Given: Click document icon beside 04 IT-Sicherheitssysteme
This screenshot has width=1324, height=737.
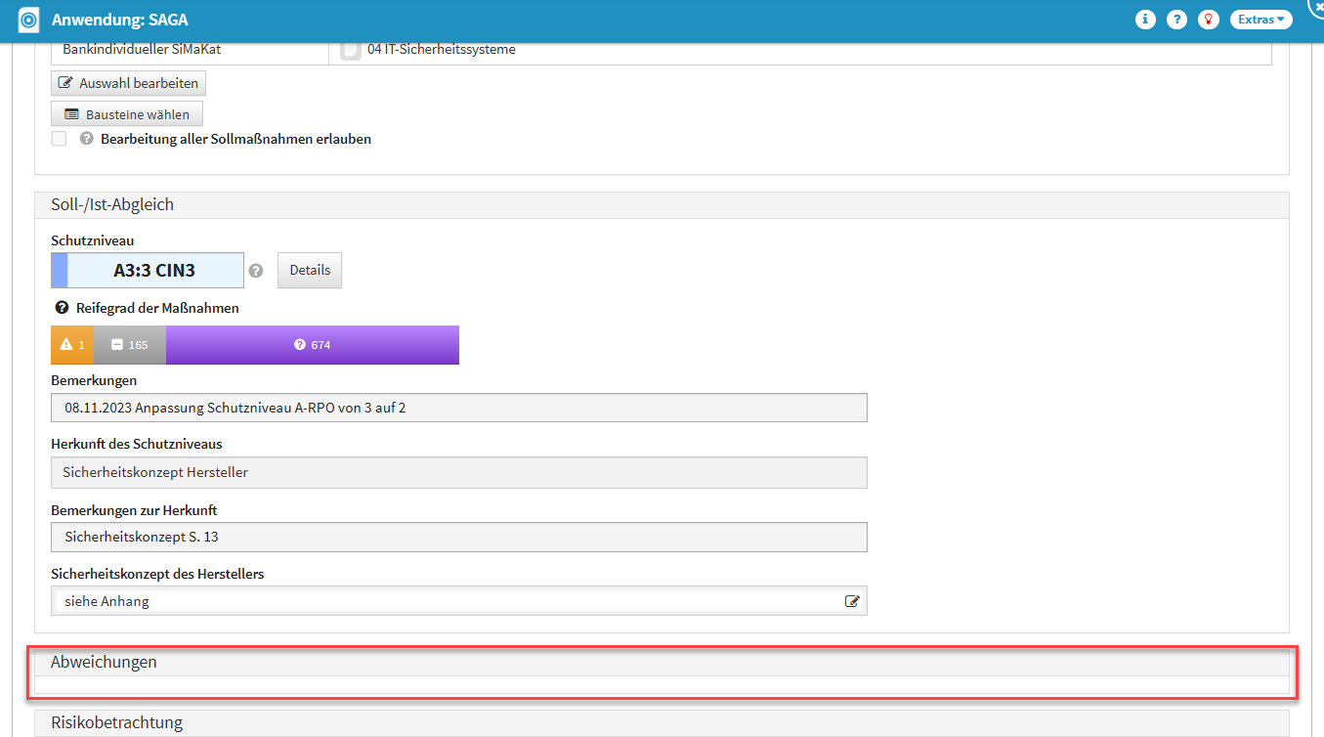Looking at the screenshot, I should point(350,50).
